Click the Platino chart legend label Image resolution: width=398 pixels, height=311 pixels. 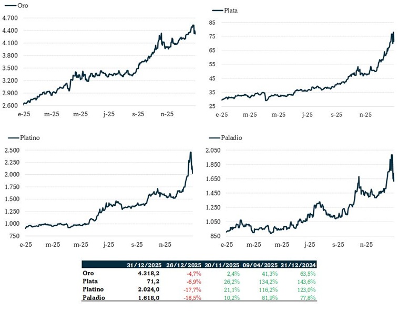point(30,137)
